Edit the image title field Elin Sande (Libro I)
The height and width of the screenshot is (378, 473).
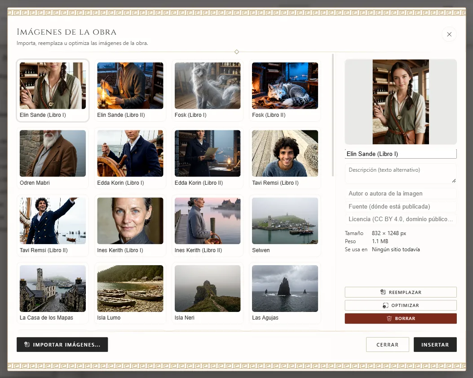coord(401,154)
